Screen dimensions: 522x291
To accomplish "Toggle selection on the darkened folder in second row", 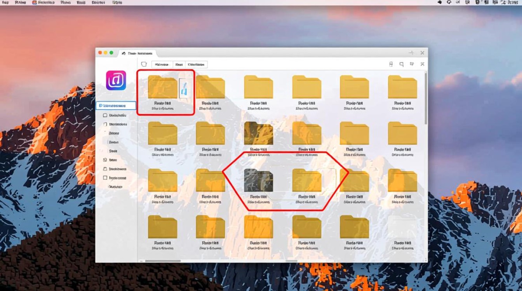I will pos(258,133).
